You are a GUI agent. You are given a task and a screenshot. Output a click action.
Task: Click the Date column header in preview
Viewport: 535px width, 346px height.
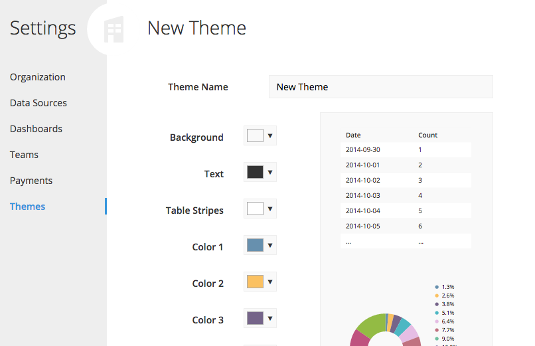353,135
